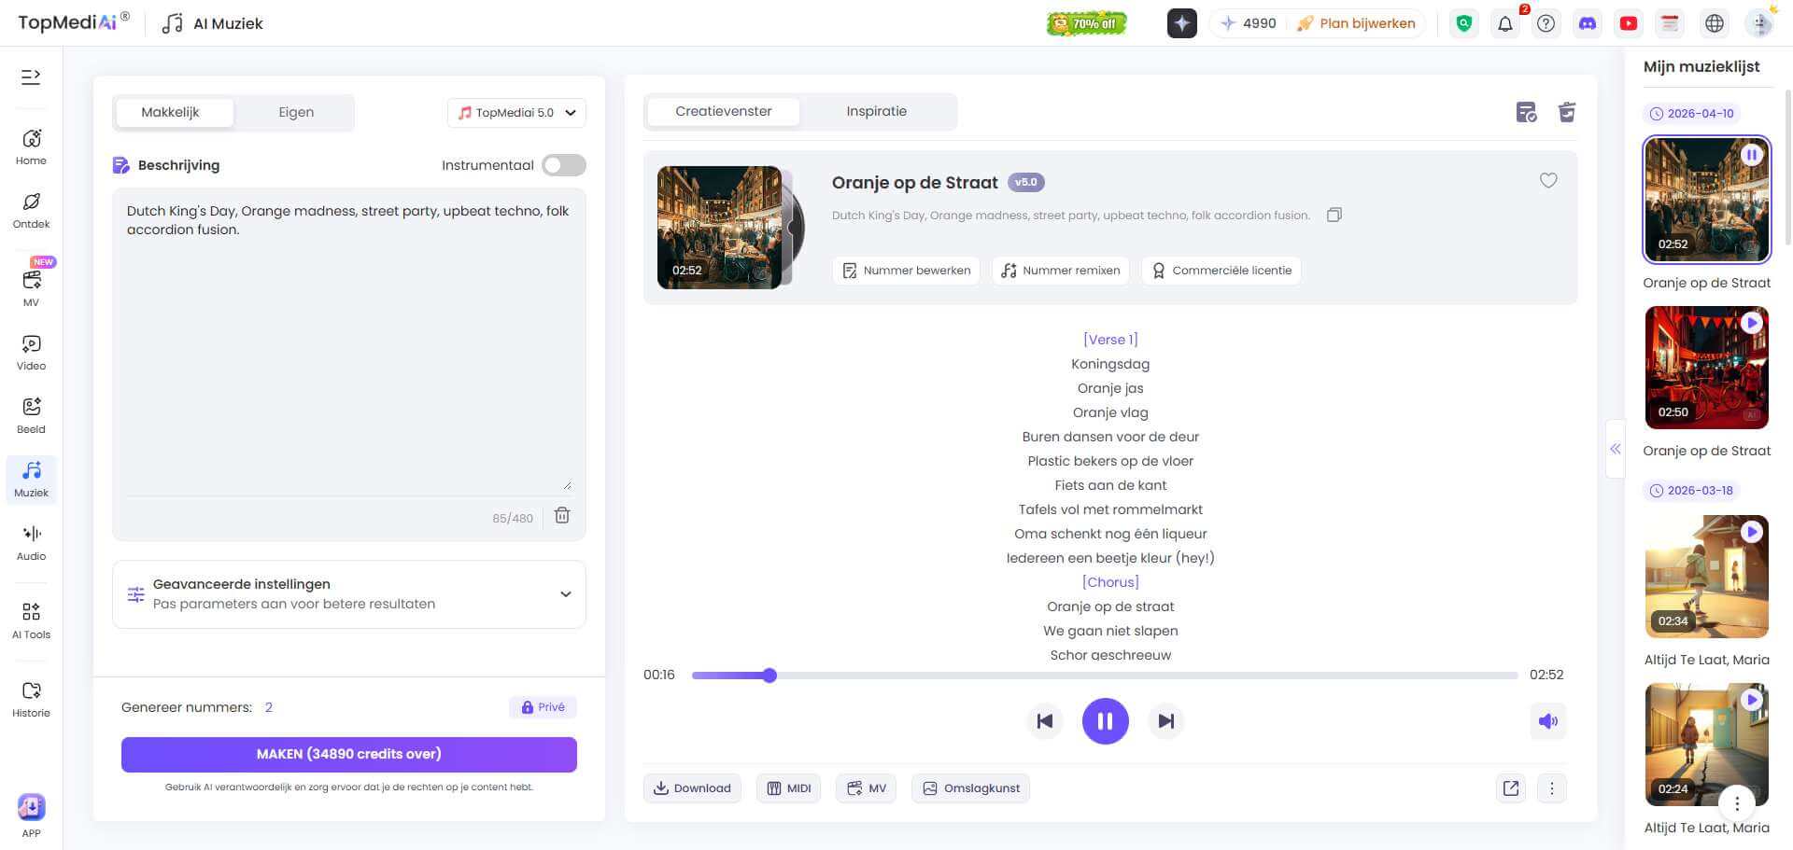The image size is (1793, 850).
Task: Click the MAKEN generate button
Action: [349, 754]
